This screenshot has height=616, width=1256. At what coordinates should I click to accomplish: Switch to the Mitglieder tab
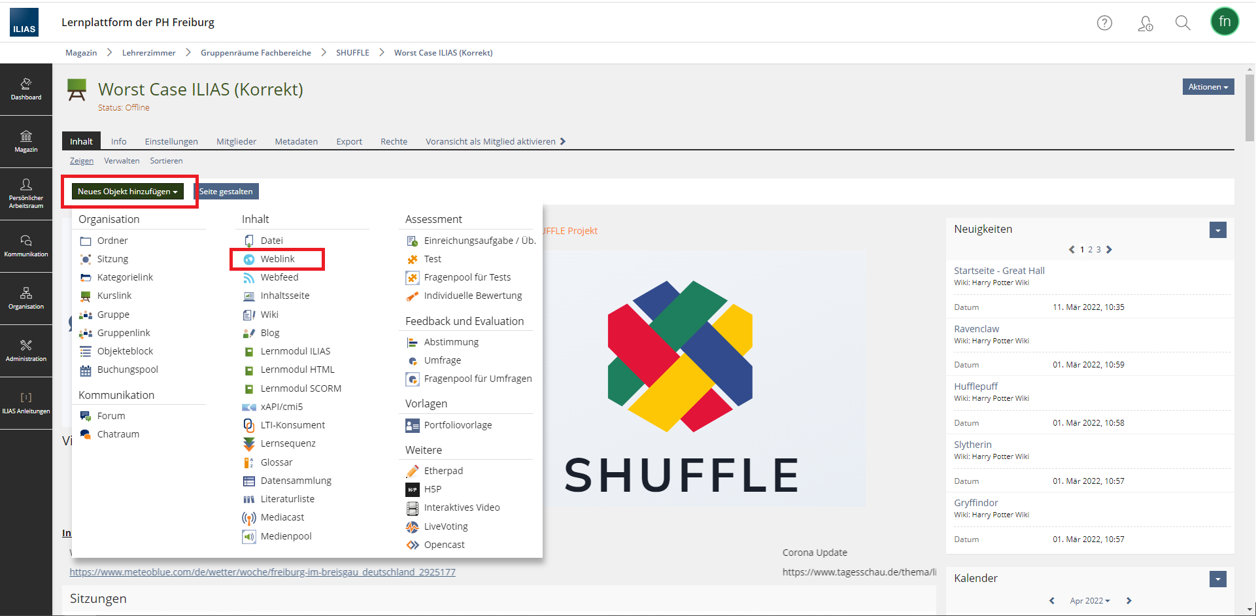point(236,141)
